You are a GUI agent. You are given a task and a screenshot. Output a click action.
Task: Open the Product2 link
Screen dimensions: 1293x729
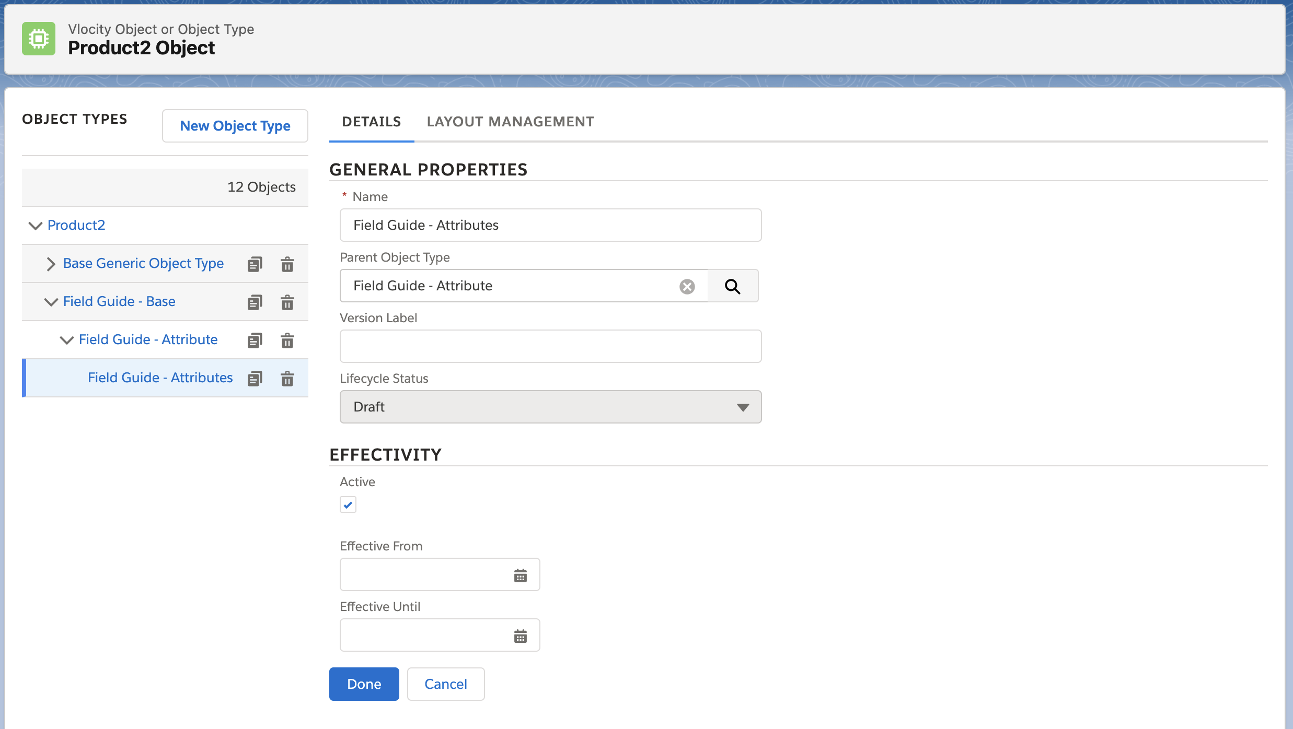point(76,225)
